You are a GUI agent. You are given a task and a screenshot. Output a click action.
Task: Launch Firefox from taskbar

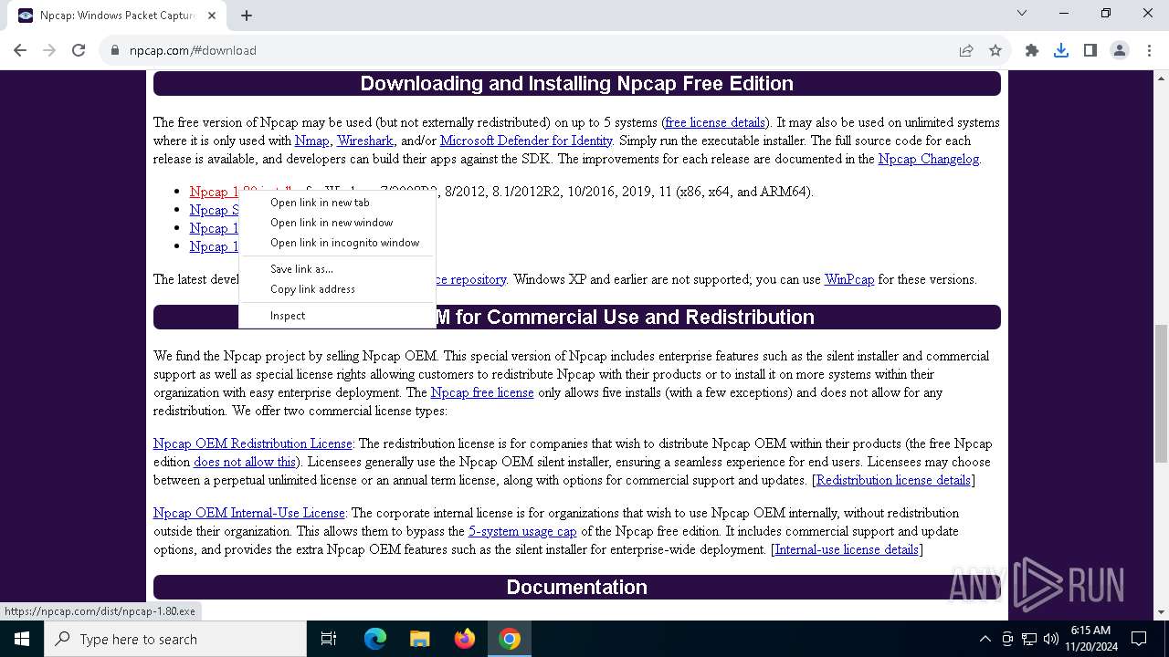pos(465,639)
